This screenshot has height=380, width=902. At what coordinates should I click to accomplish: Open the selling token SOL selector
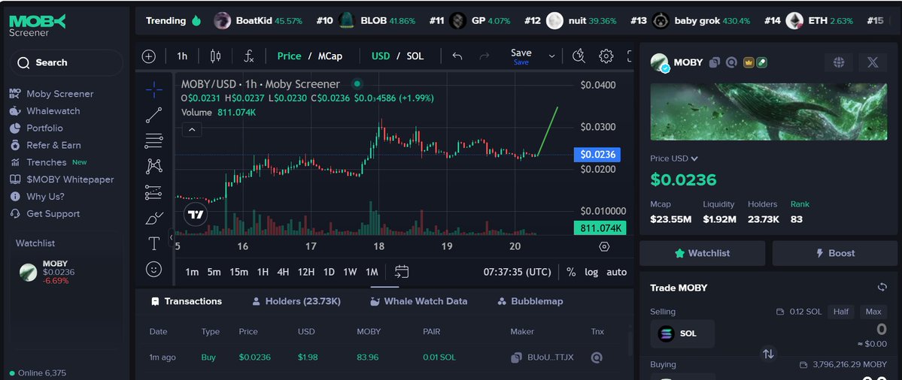click(x=682, y=333)
